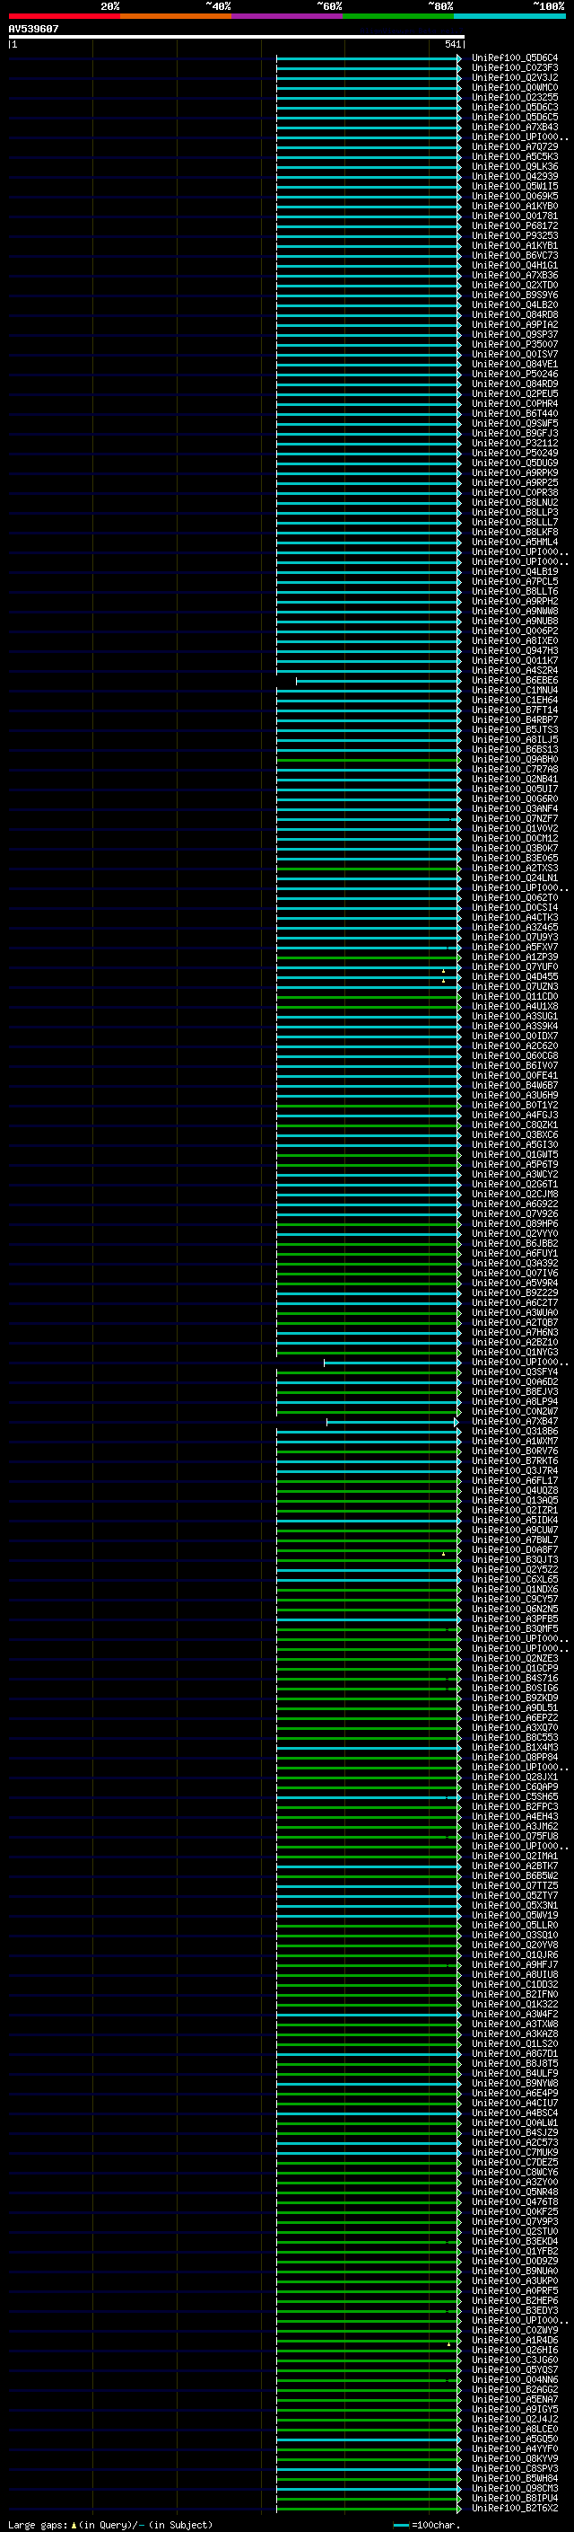Select the UniRef100_Q9SP37 label
This screenshot has height=2532, width=574.
[x=514, y=334]
